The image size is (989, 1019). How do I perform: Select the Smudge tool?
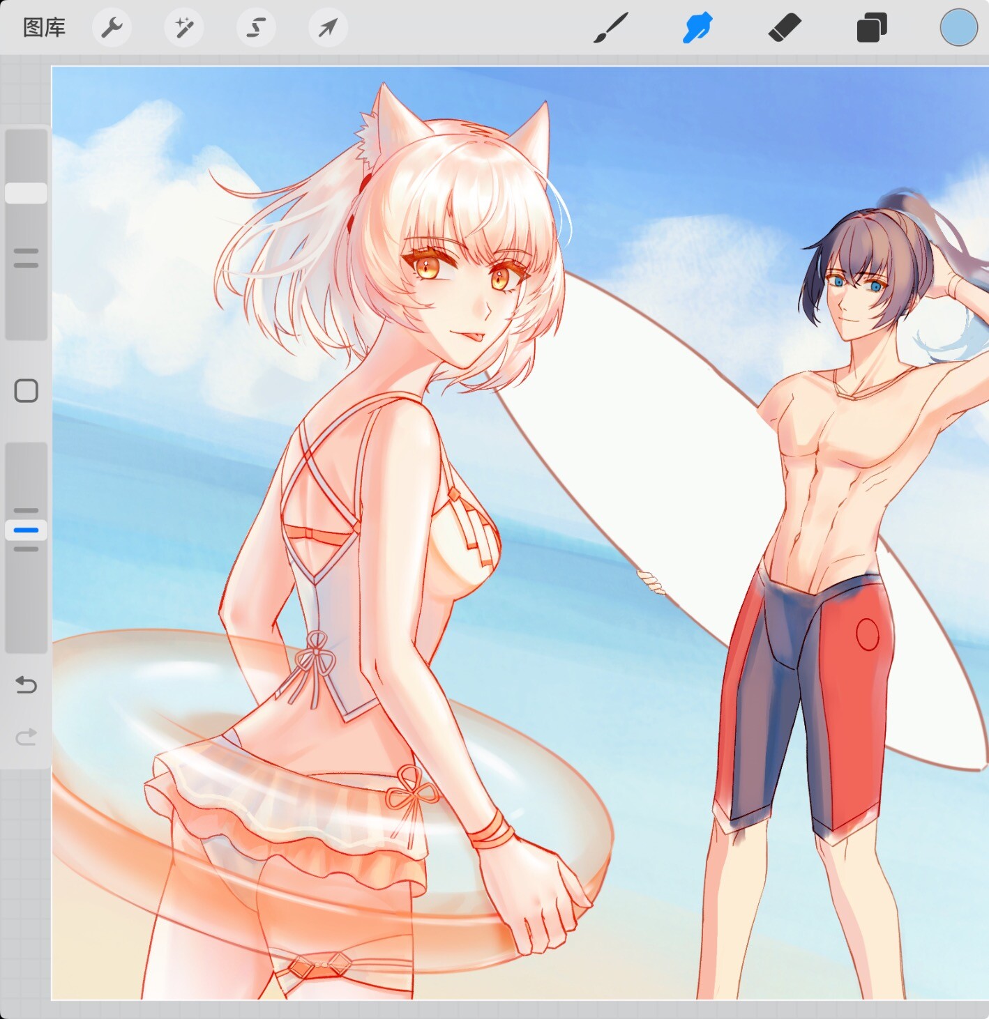pos(697,28)
